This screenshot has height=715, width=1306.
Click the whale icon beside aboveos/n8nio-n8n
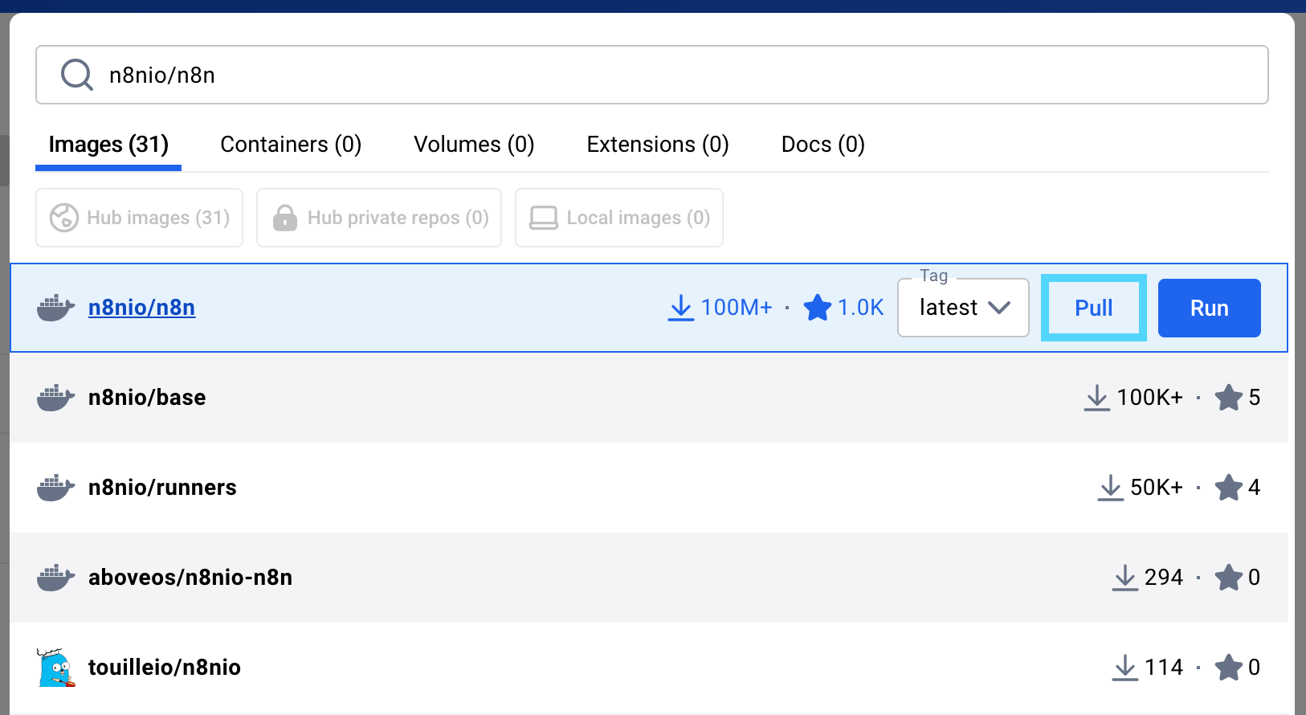[55, 578]
